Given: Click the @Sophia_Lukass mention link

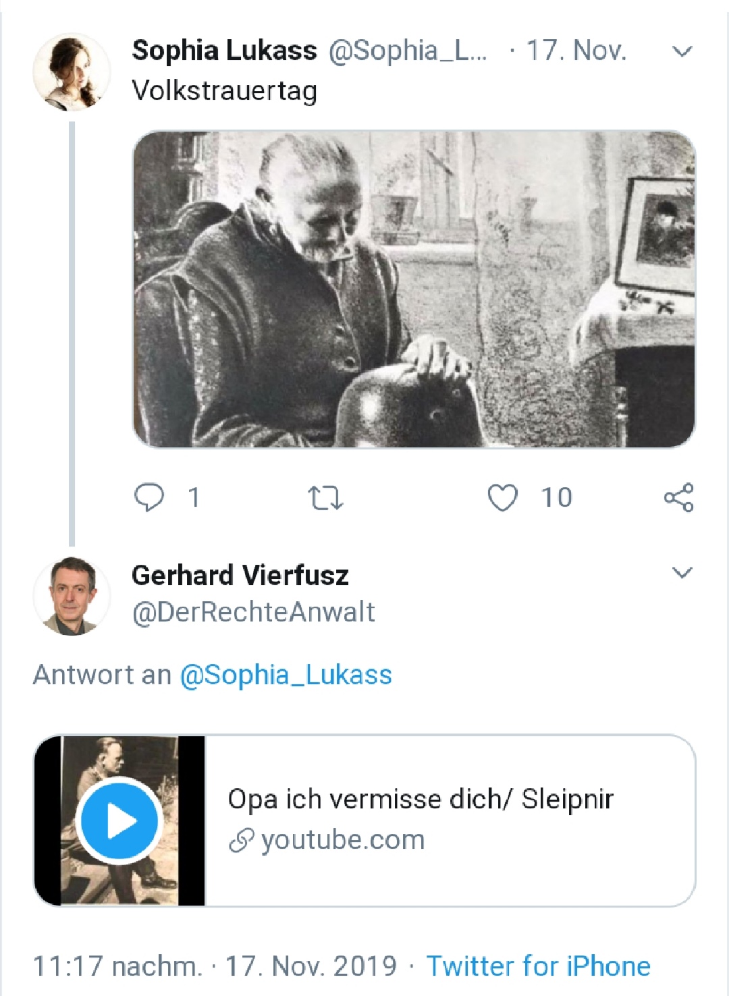Looking at the screenshot, I should click(x=286, y=675).
